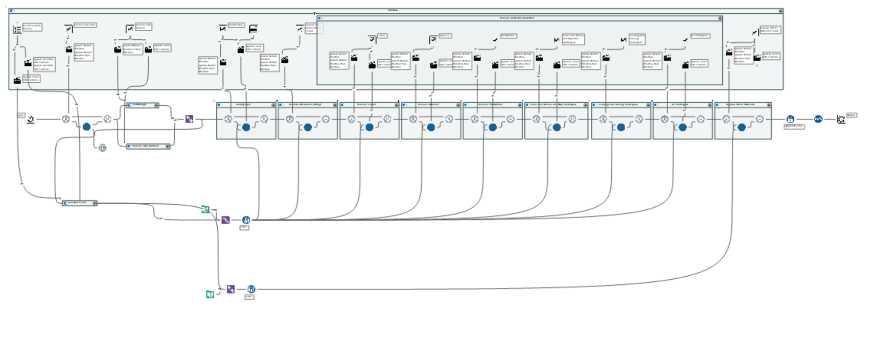Click the upper teal Text Input tool
The width and height of the screenshot is (874, 364).
point(205,209)
